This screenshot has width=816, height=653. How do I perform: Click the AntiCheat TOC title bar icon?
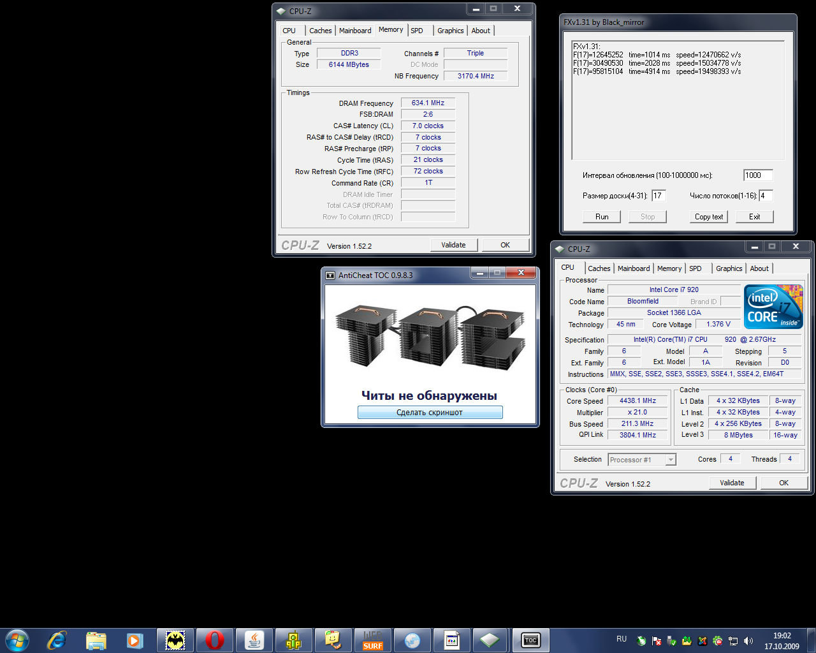[x=330, y=275]
